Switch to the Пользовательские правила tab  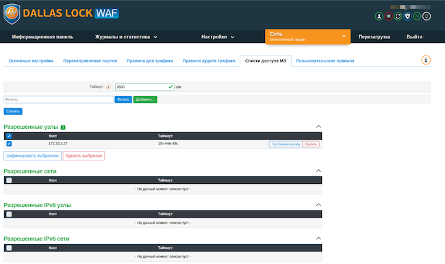pyautogui.click(x=325, y=61)
